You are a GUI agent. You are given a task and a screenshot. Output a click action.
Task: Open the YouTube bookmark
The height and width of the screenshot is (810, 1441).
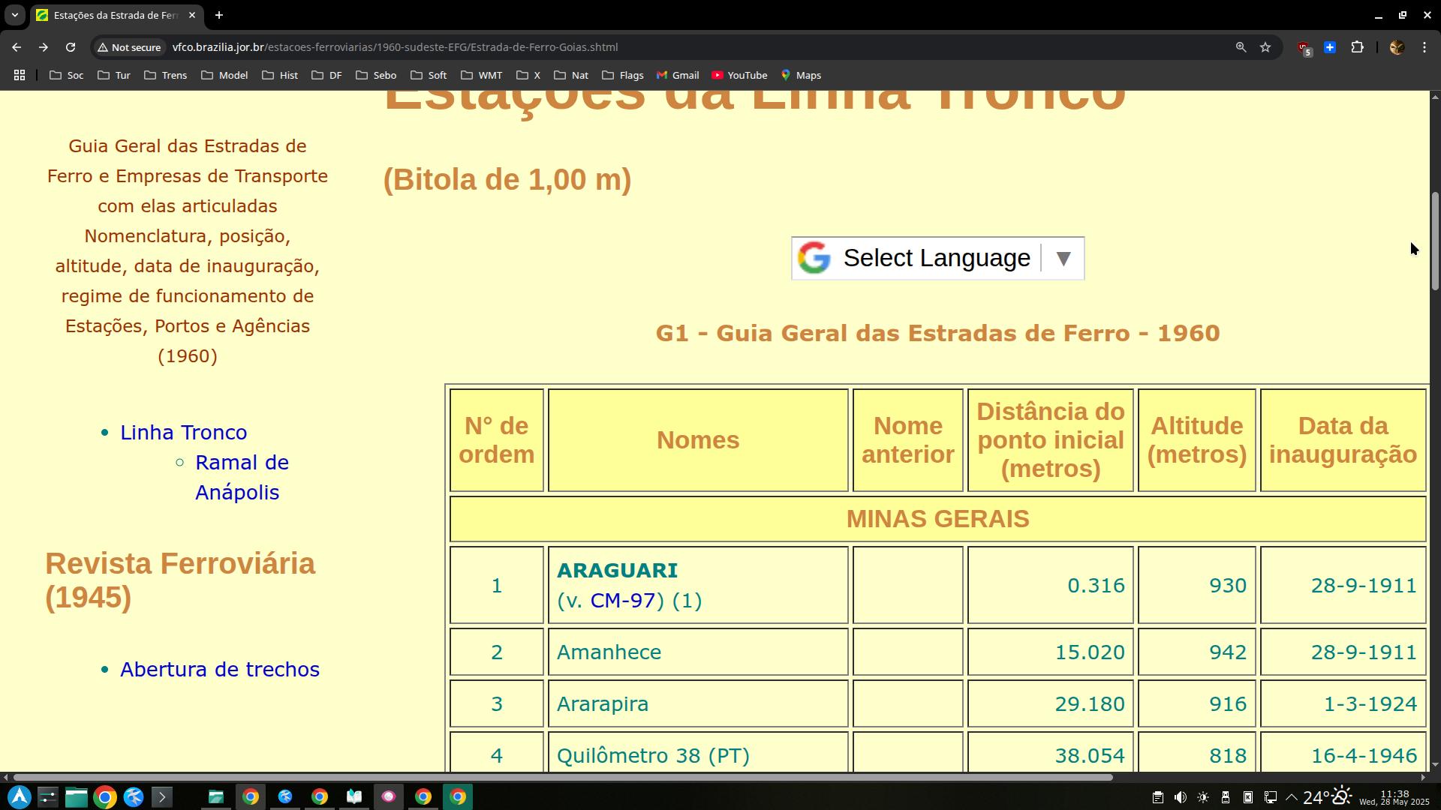[739, 75]
